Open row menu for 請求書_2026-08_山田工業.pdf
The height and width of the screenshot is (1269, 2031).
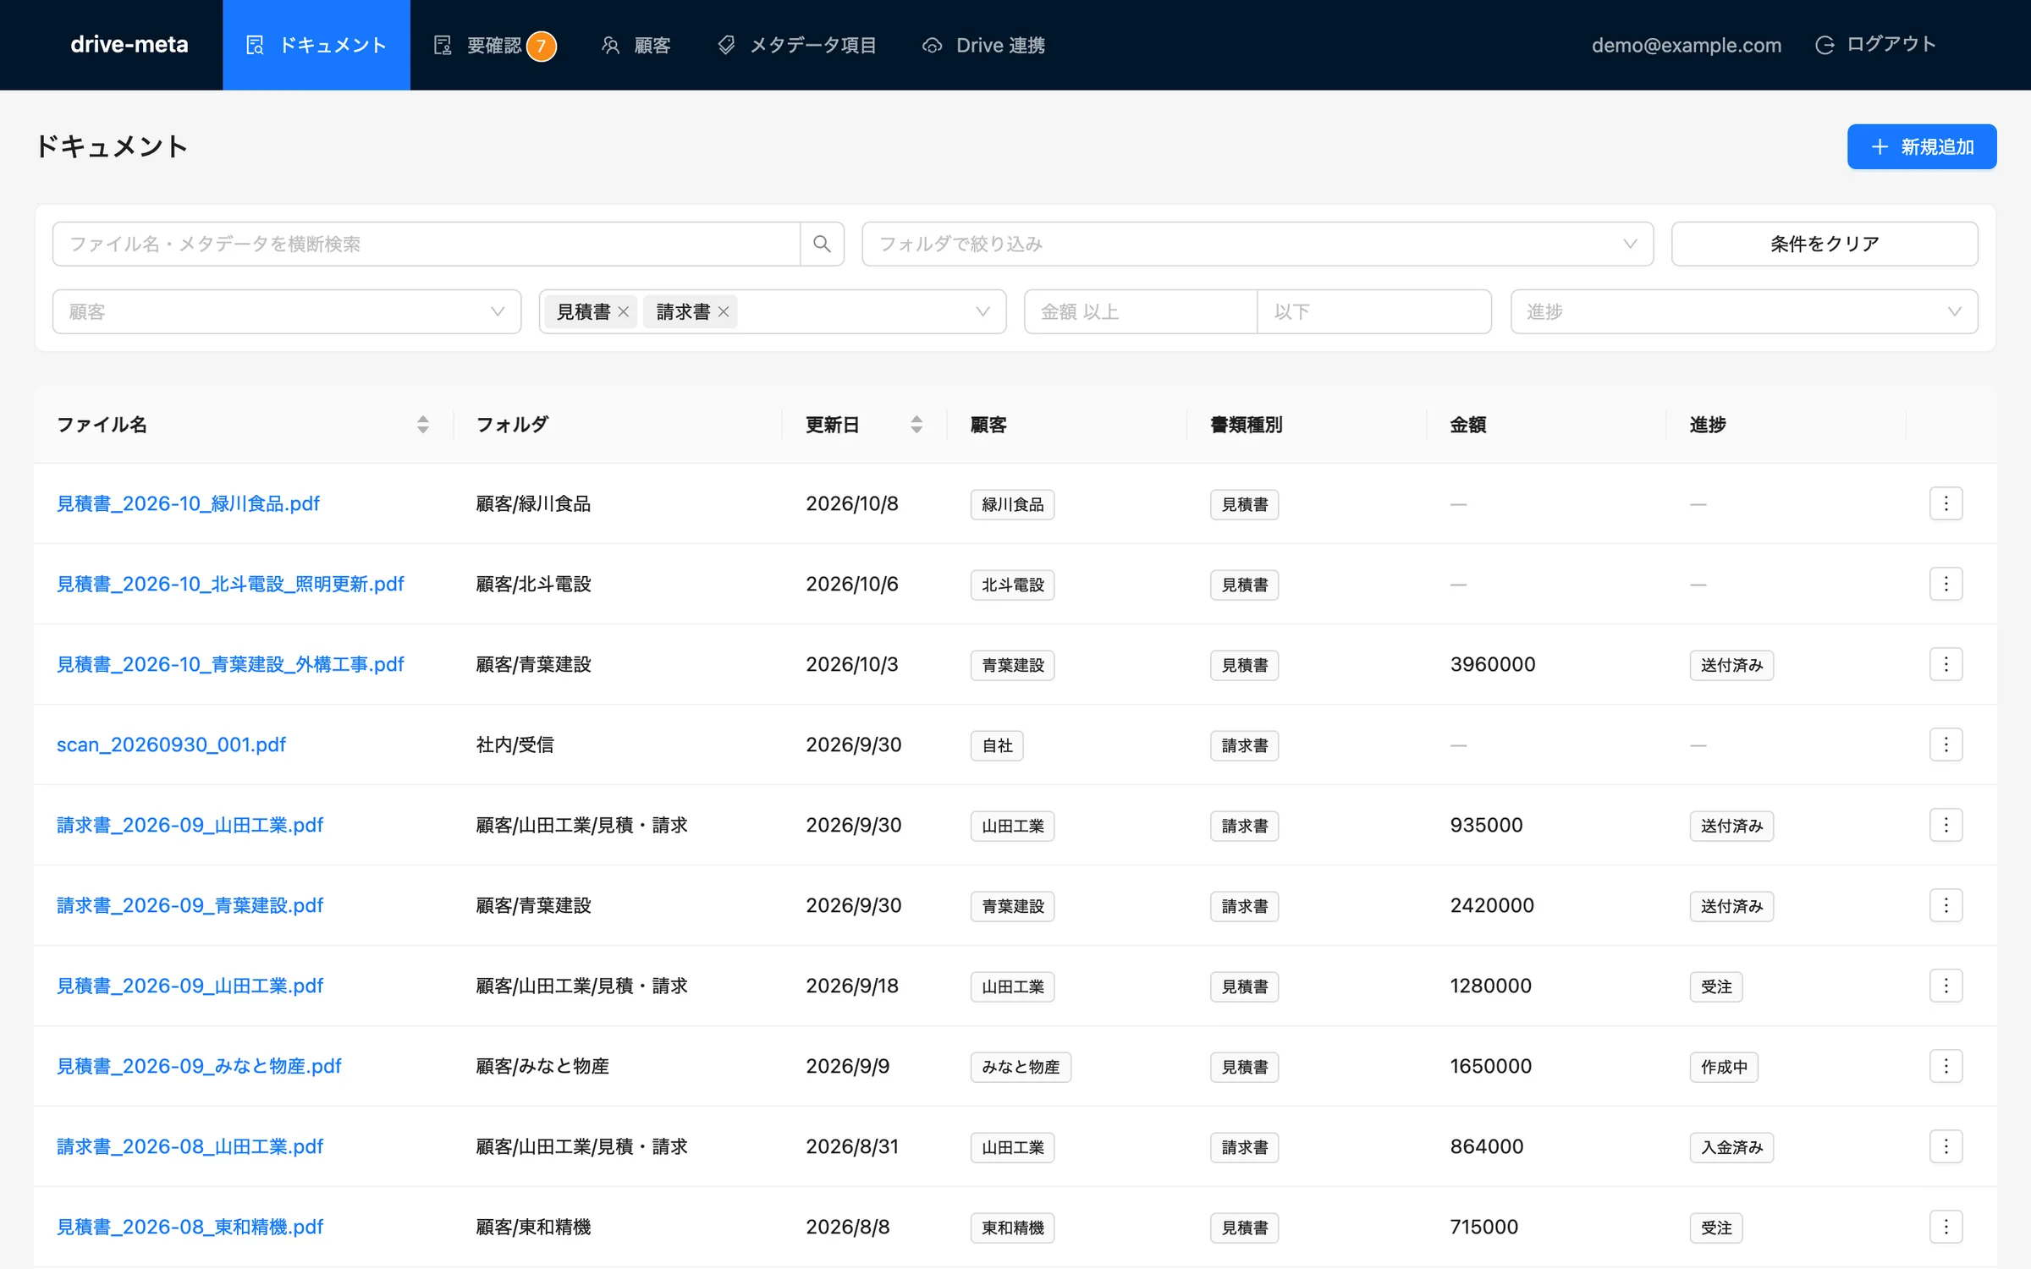(x=1946, y=1146)
